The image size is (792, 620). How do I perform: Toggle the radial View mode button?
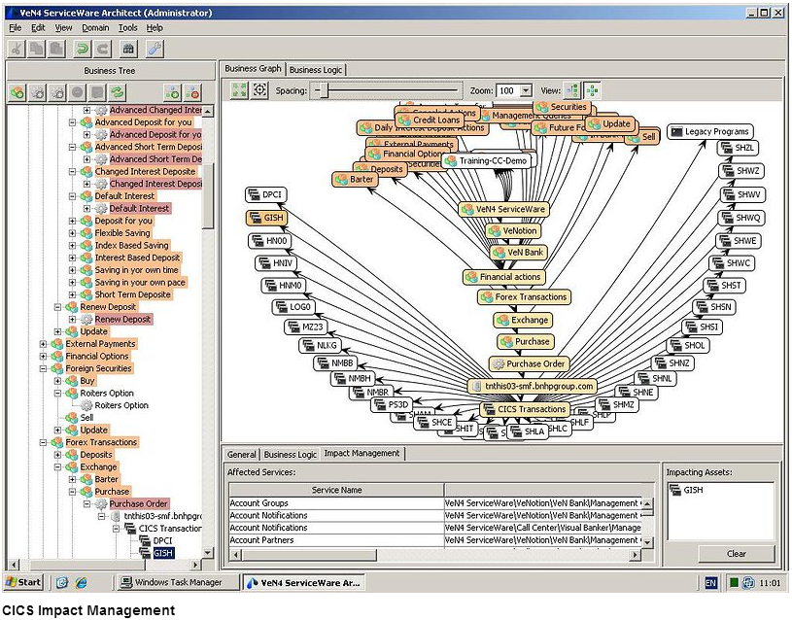592,90
